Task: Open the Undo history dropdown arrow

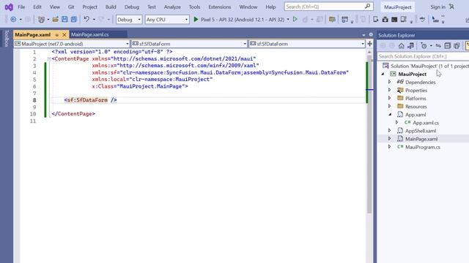Action: click(x=94, y=20)
